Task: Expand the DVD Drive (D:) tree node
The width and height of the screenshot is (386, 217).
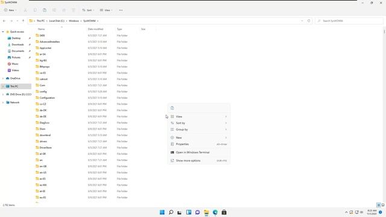Action: 3,95
